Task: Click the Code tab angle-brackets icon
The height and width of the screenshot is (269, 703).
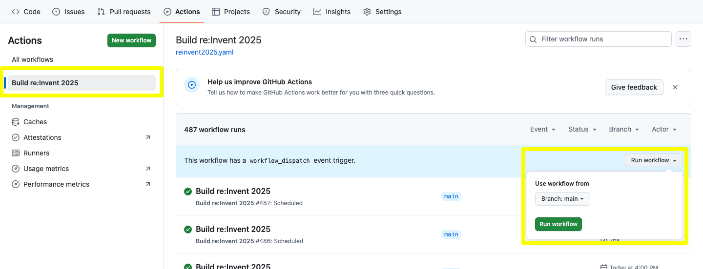Action: click(x=16, y=12)
